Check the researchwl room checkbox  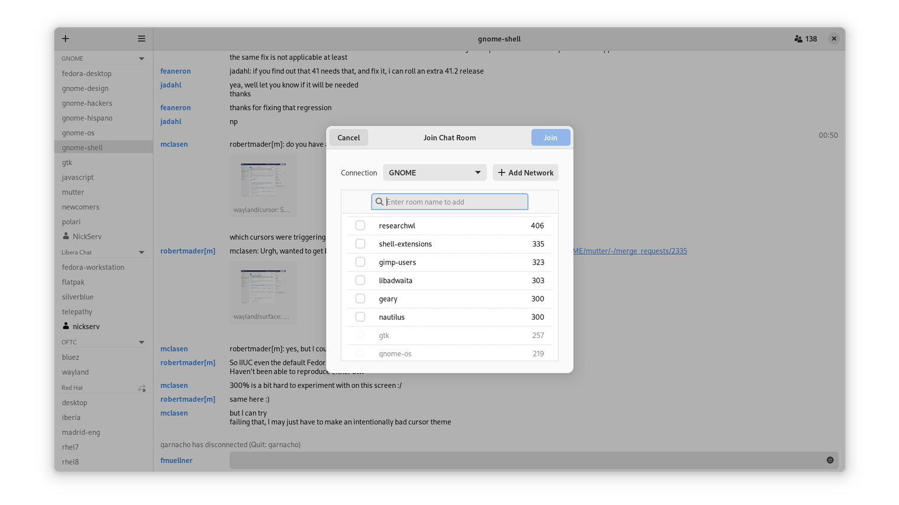(360, 226)
